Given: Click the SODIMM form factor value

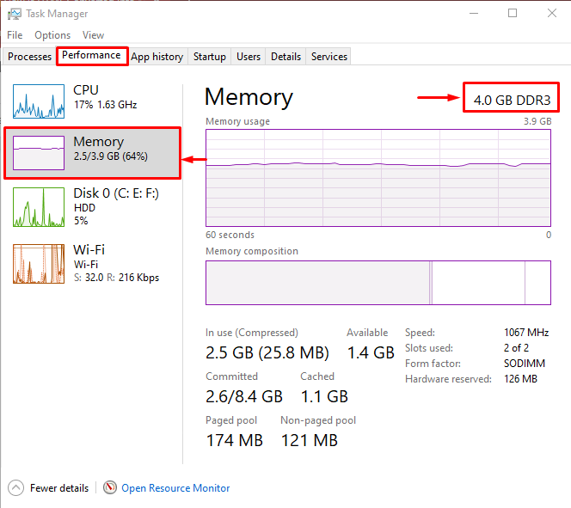Looking at the screenshot, I should click(x=525, y=364).
